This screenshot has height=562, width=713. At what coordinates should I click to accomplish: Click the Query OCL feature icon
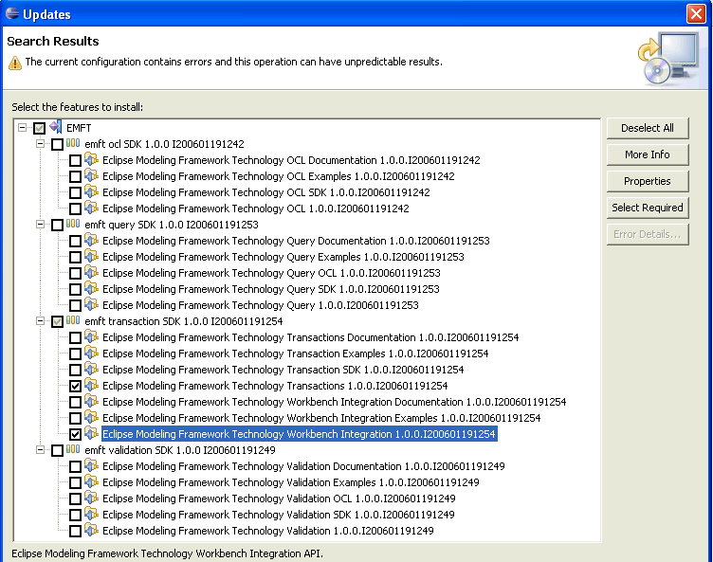point(91,272)
